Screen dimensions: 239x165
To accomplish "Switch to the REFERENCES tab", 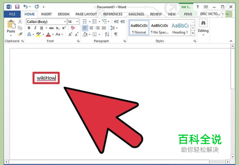I will click(x=113, y=14).
